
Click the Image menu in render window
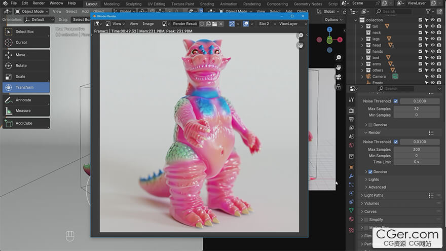[x=148, y=24]
